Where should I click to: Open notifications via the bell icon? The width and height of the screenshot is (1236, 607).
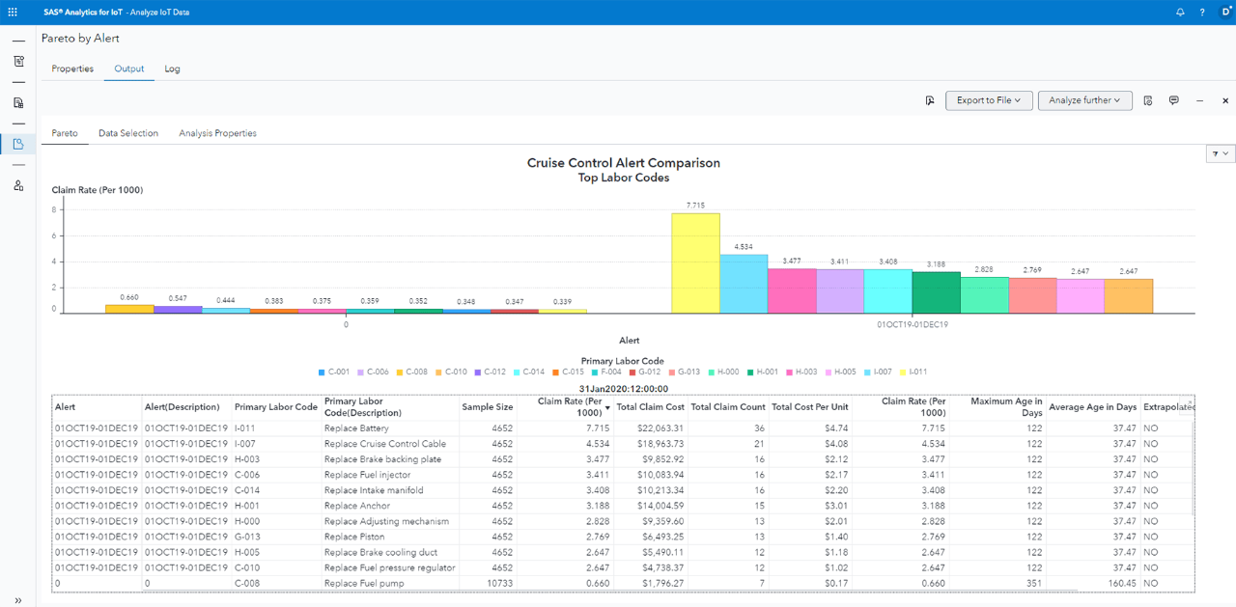(1180, 12)
